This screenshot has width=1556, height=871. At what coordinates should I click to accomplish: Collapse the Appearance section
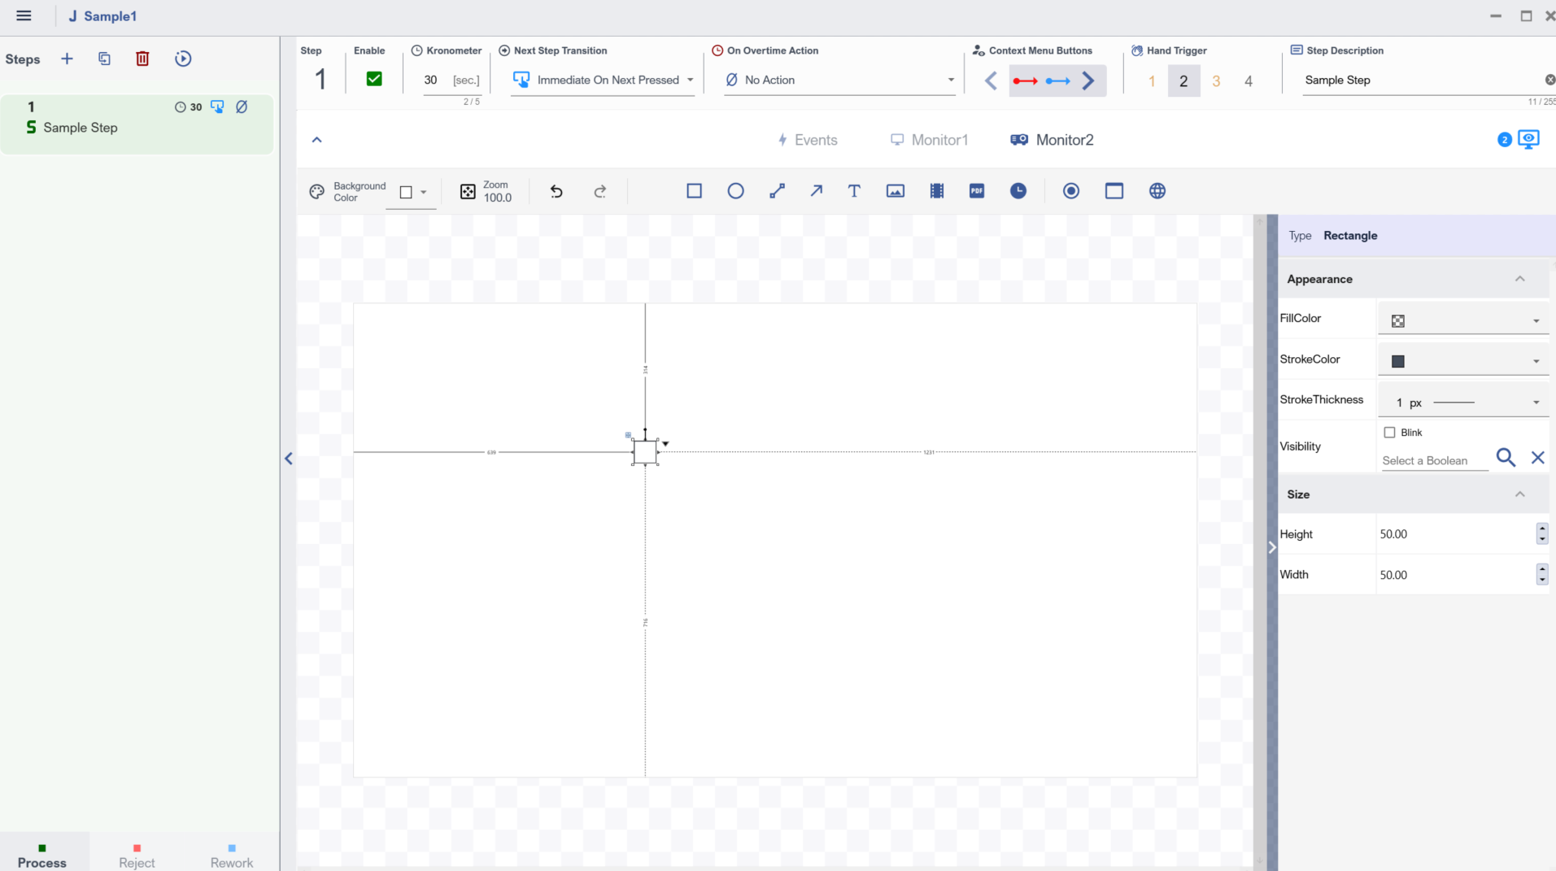click(1519, 279)
